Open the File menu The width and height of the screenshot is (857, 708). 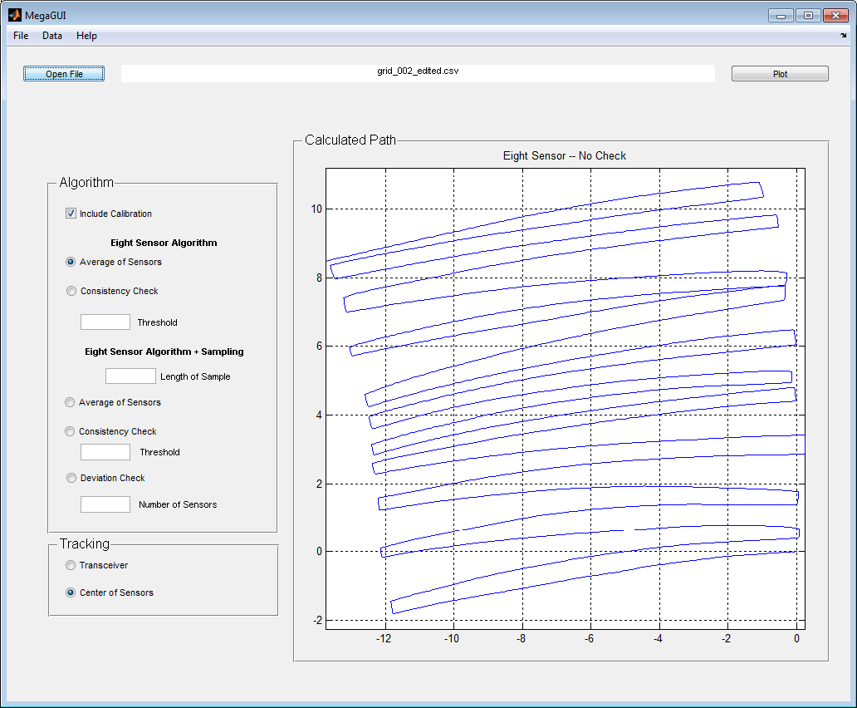click(20, 36)
